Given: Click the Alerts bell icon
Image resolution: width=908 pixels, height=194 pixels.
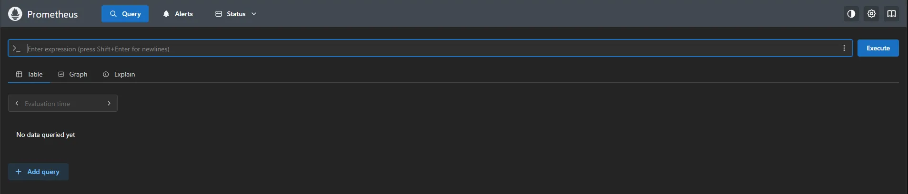Looking at the screenshot, I should click(x=166, y=14).
